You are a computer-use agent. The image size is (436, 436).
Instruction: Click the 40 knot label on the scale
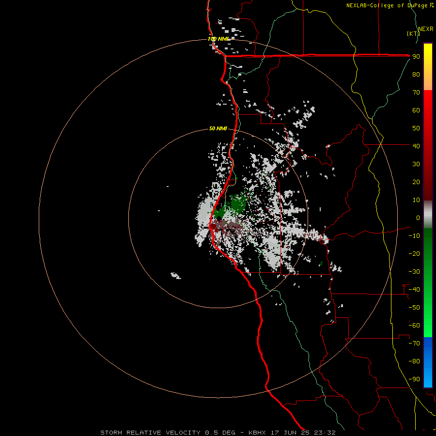tap(416, 146)
